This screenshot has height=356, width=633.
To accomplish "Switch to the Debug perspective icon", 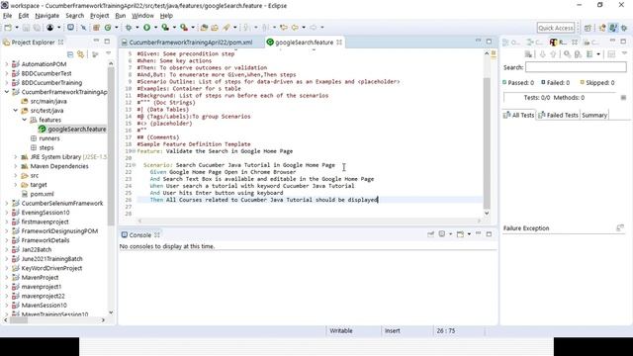I will tap(624, 28).
